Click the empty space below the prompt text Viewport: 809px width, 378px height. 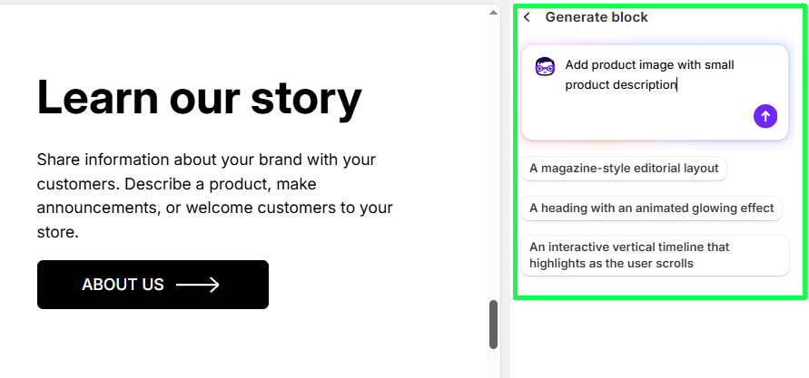pos(636,118)
